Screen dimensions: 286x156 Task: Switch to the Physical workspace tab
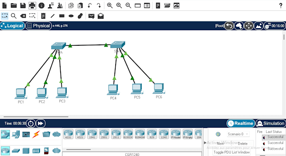(x=39, y=26)
